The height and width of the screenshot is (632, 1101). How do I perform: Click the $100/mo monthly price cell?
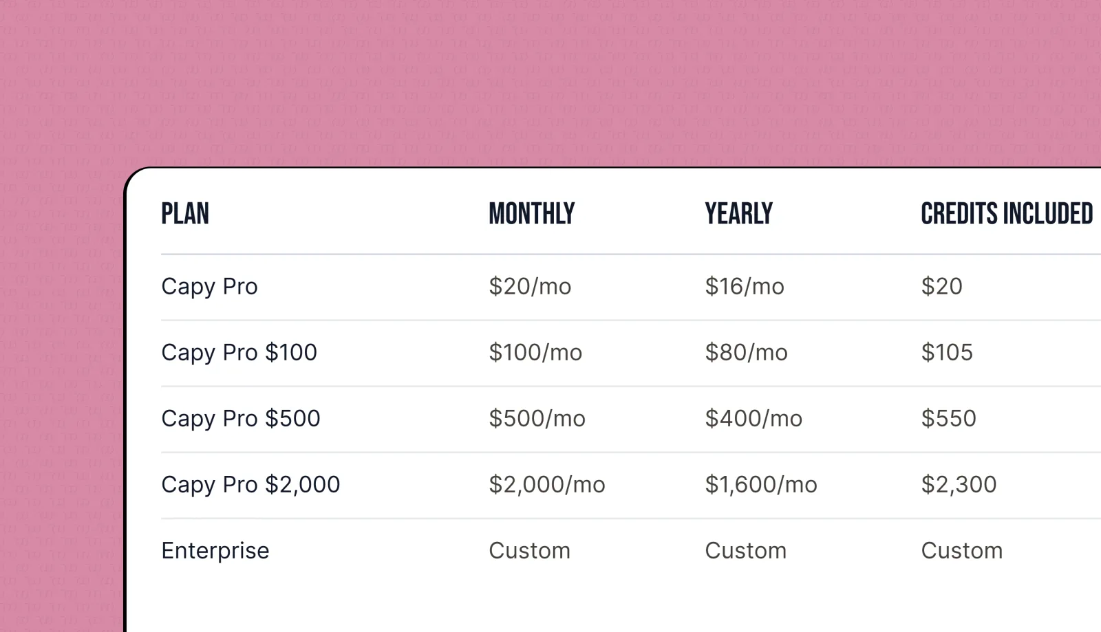(535, 353)
